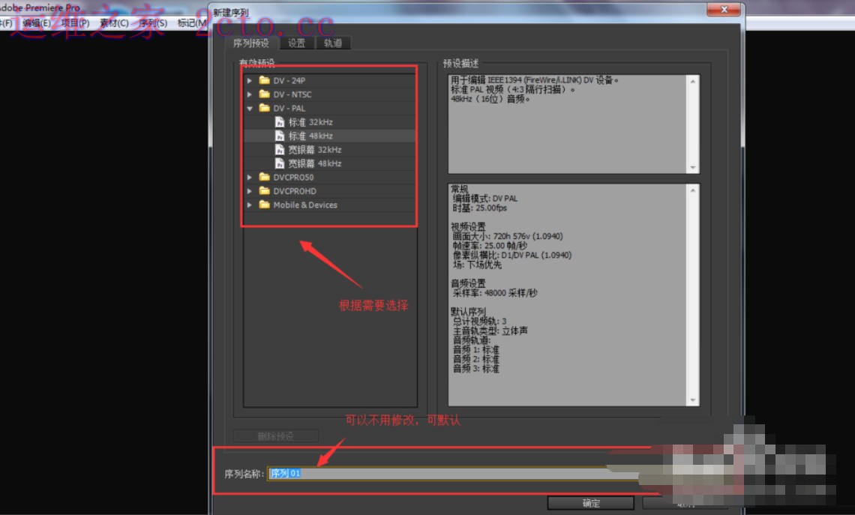Viewport: 855px width, 515px height.
Task: Click the 标准 48kHz preset file icon
Action: click(280, 136)
